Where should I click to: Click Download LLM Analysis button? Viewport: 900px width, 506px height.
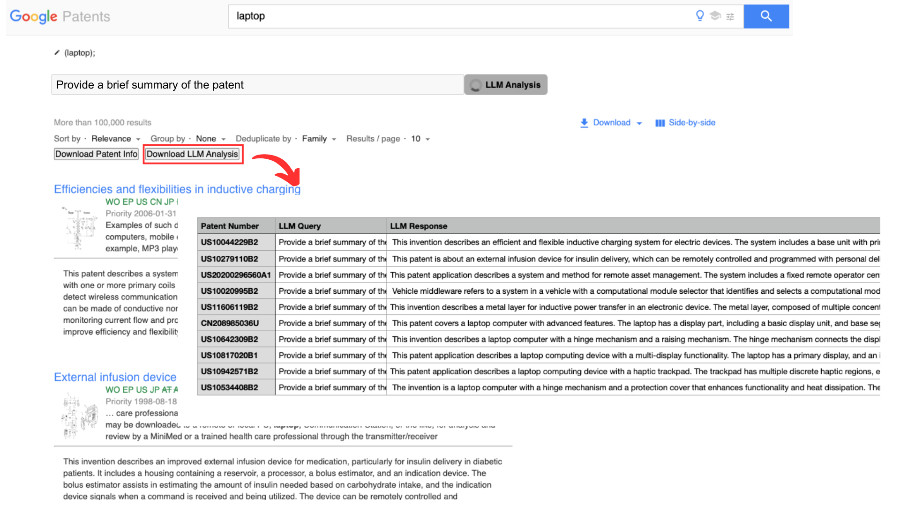click(192, 154)
